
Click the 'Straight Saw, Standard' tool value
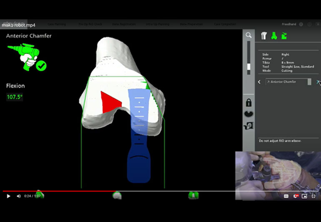[298, 67]
